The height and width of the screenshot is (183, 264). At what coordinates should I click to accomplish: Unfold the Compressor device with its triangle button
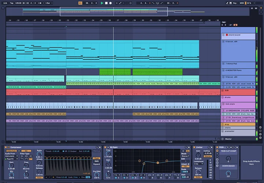(x=8, y=147)
